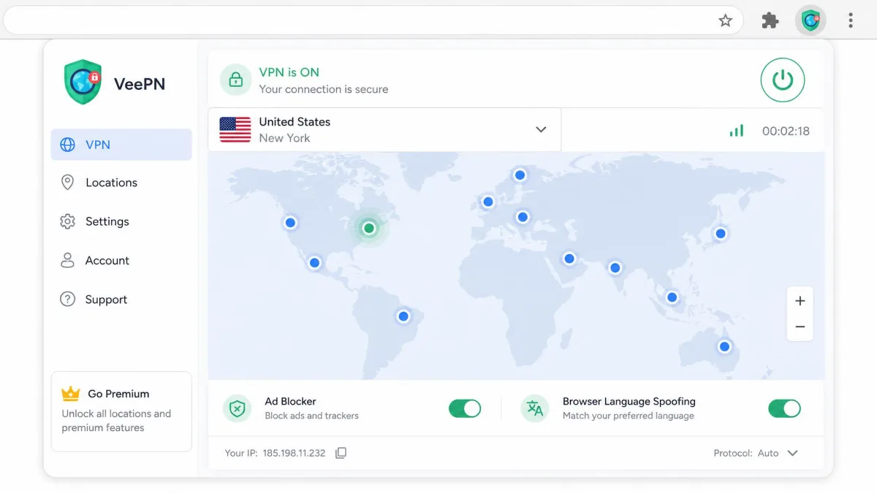
Task: Select the Middle East server dot
Action: pyautogui.click(x=569, y=259)
